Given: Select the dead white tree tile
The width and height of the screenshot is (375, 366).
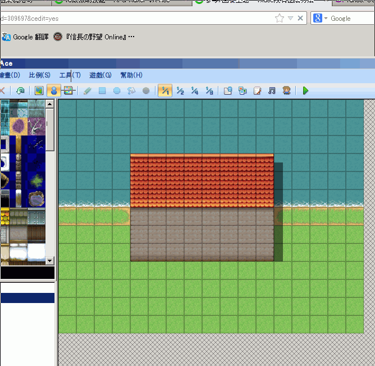Looking at the screenshot, I should (x=36, y=126).
